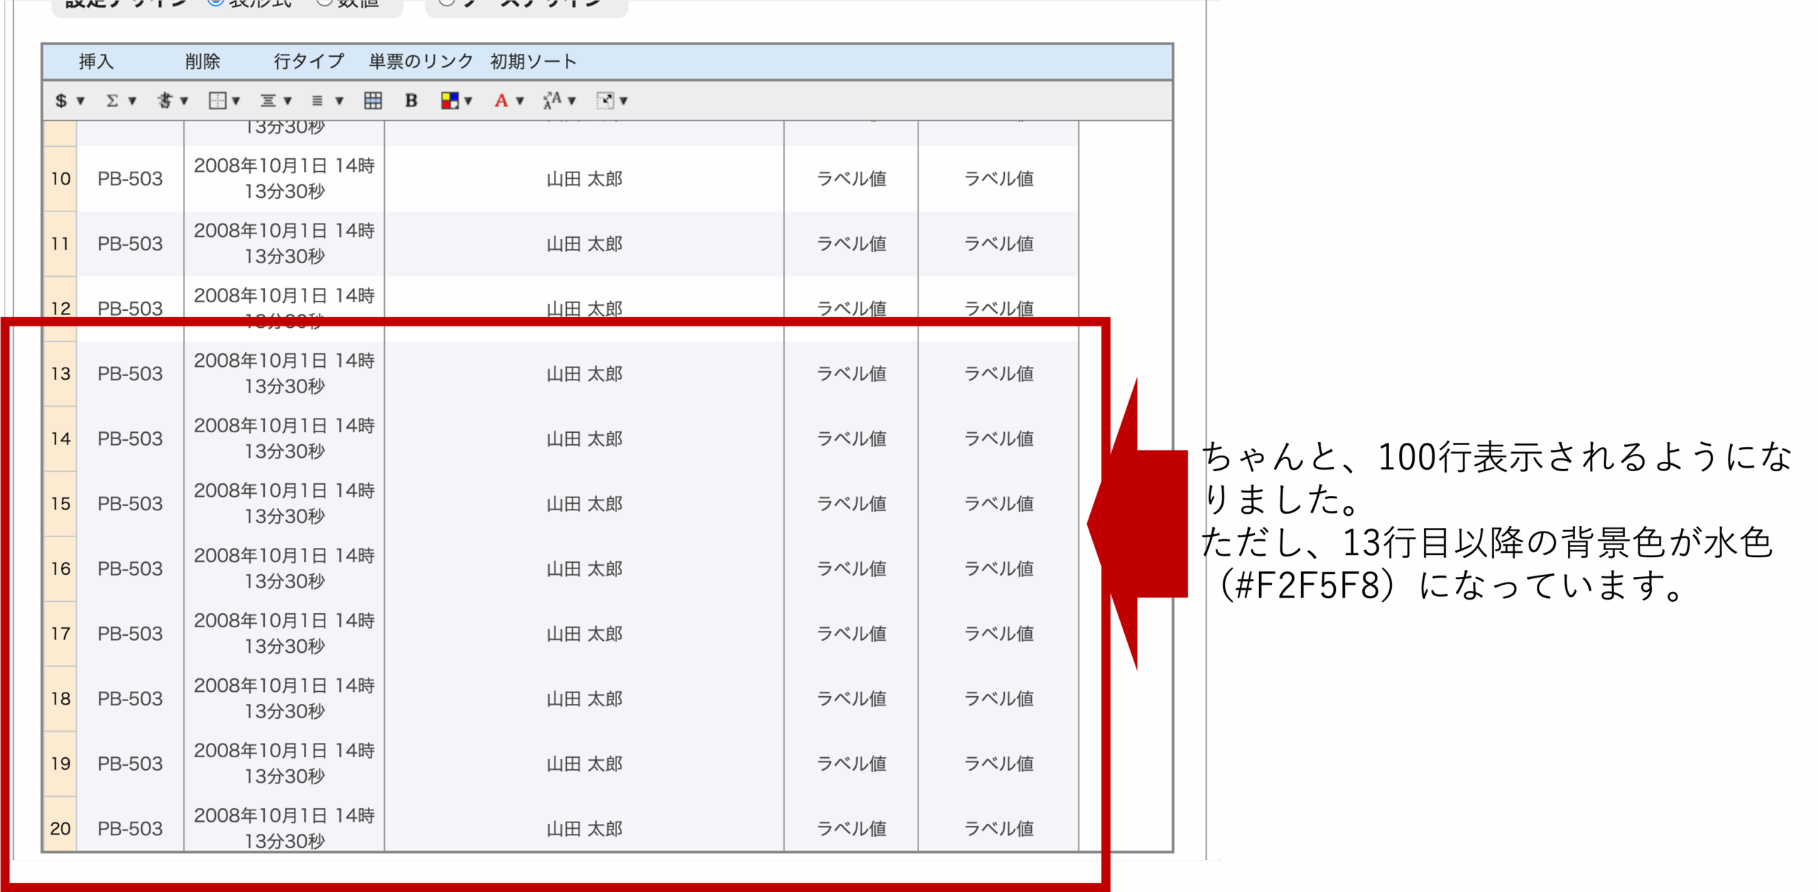Click first ラベル値 cell in row 16
This screenshot has height=892, width=1818.
(x=851, y=569)
